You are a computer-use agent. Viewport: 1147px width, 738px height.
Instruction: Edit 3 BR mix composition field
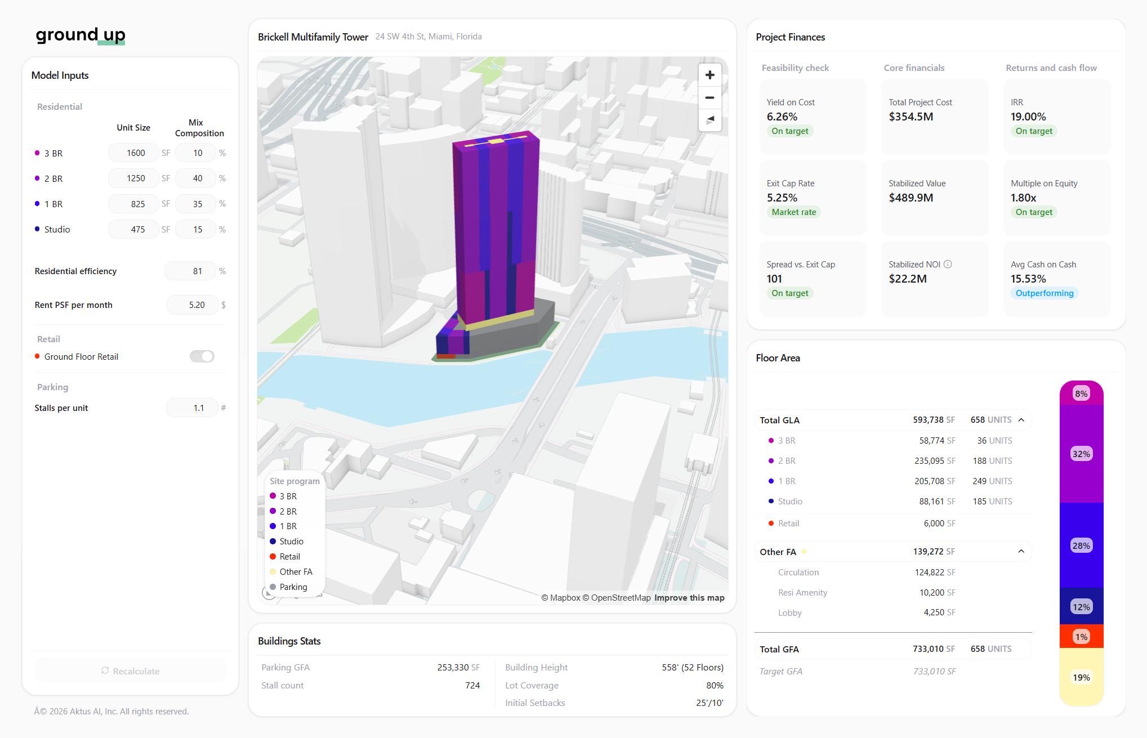click(x=196, y=153)
